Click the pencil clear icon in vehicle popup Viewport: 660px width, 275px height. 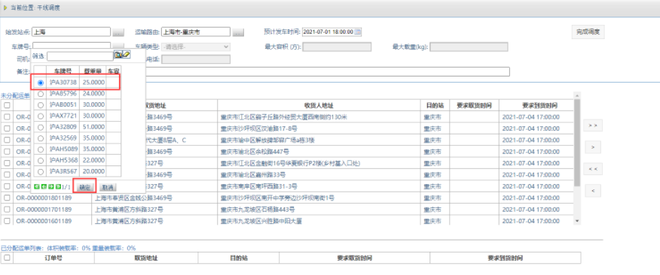(127, 55)
